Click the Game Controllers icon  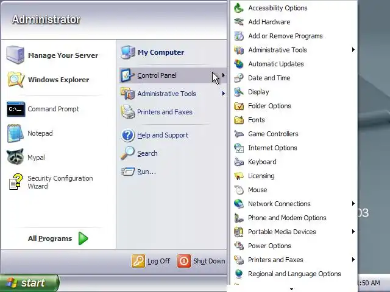(x=239, y=134)
